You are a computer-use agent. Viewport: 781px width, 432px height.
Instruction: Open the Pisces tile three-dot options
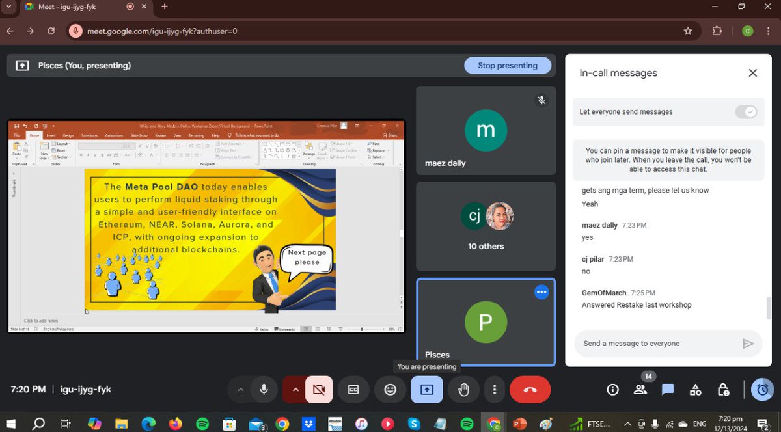pyautogui.click(x=541, y=292)
